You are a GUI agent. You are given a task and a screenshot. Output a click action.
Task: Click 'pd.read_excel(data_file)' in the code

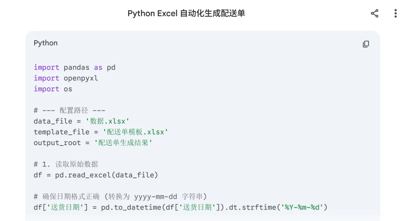tap(107, 175)
